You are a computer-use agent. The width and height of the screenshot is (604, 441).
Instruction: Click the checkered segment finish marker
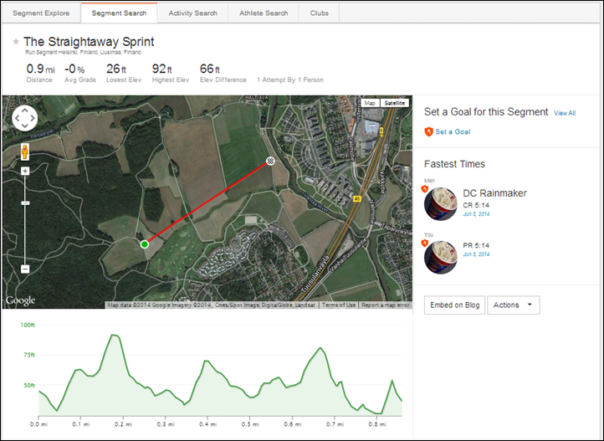270,161
